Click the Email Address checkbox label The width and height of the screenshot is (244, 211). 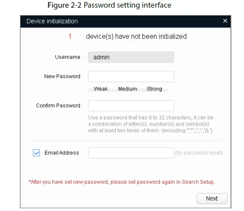[62, 153]
